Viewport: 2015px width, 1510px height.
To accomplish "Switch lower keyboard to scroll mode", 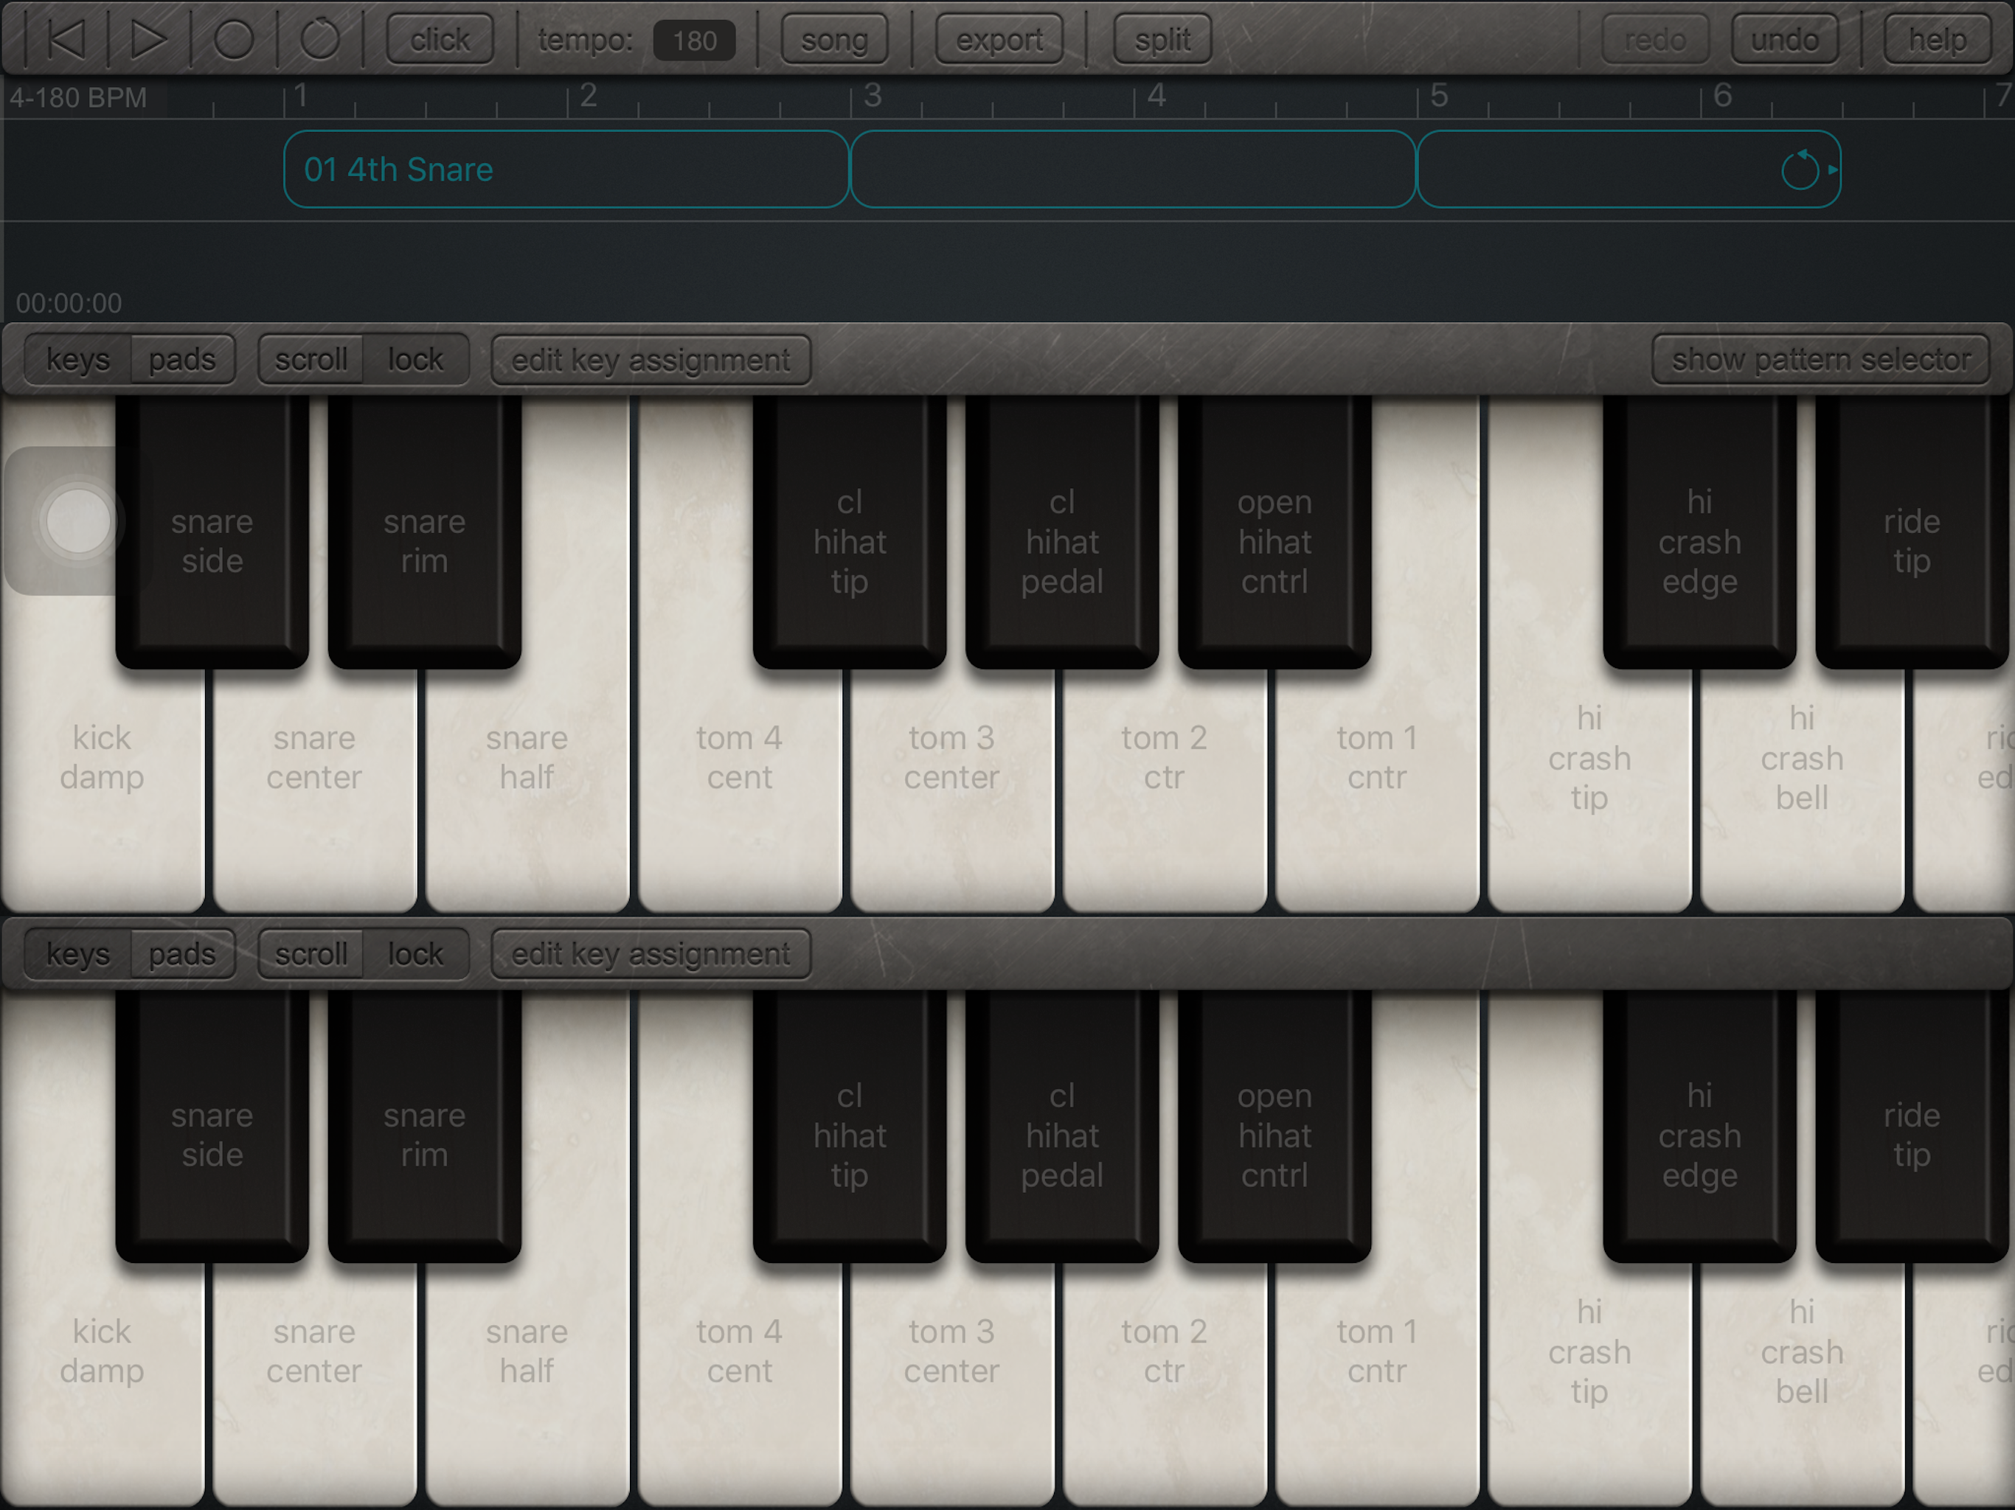I will [311, 953].
